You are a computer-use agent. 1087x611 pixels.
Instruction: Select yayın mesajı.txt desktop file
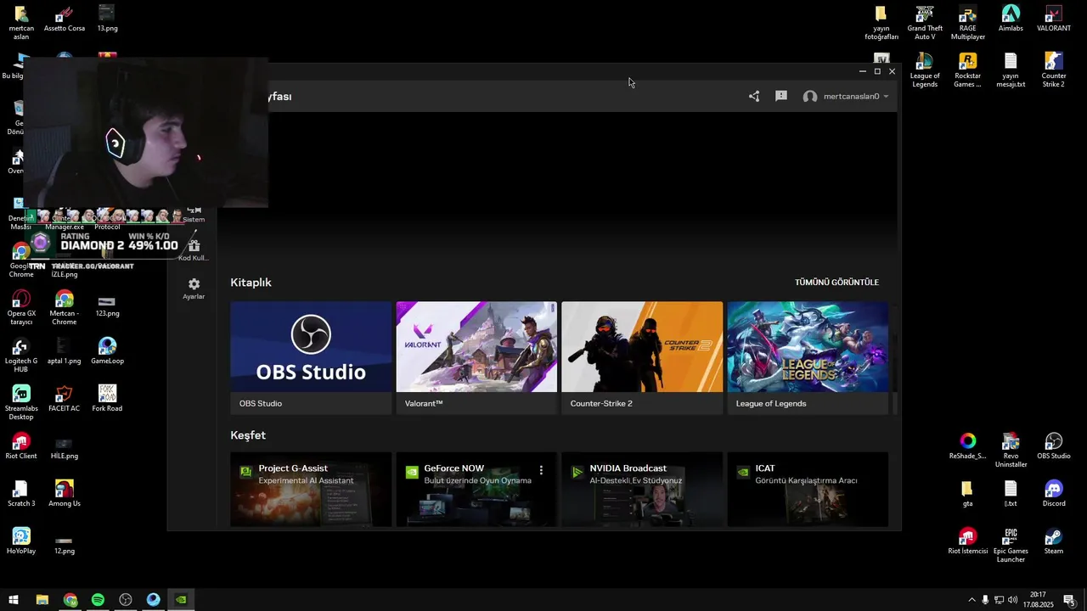point(1011,70)
